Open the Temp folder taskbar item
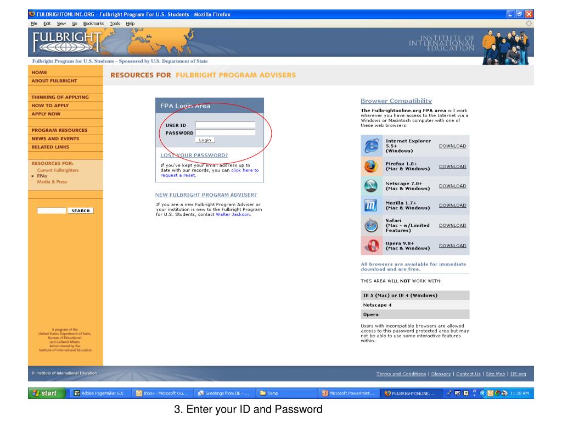This screenshot has height=422, width=562. (x=286, y=393)
